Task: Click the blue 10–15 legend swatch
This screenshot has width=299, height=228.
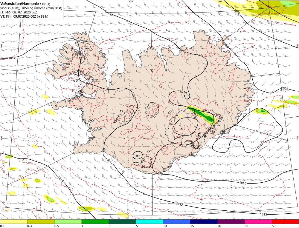Action: tap(177, 221)
